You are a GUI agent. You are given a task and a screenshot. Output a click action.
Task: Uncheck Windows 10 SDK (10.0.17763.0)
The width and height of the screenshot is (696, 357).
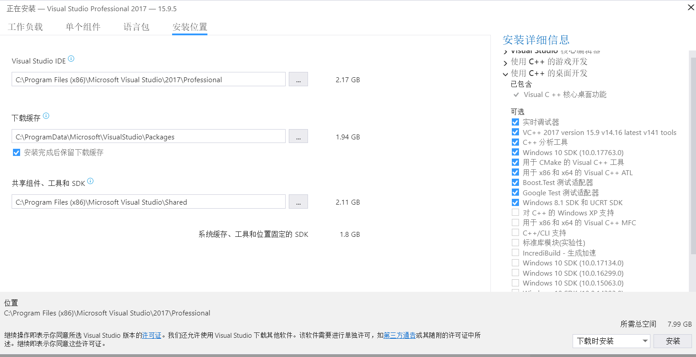[x=515, y=152]
